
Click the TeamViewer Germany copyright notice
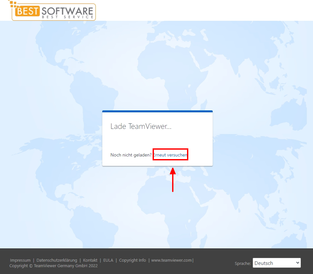coord(53,266)
